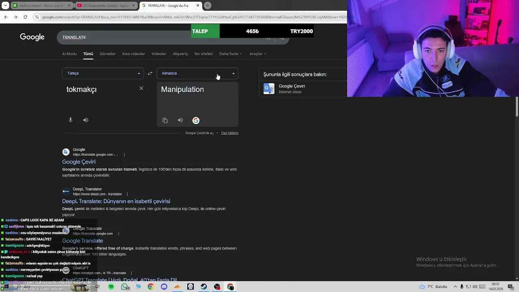The image size is (519, 292).
Task: Search the translation with Google icon
Action: click(196, 120)
